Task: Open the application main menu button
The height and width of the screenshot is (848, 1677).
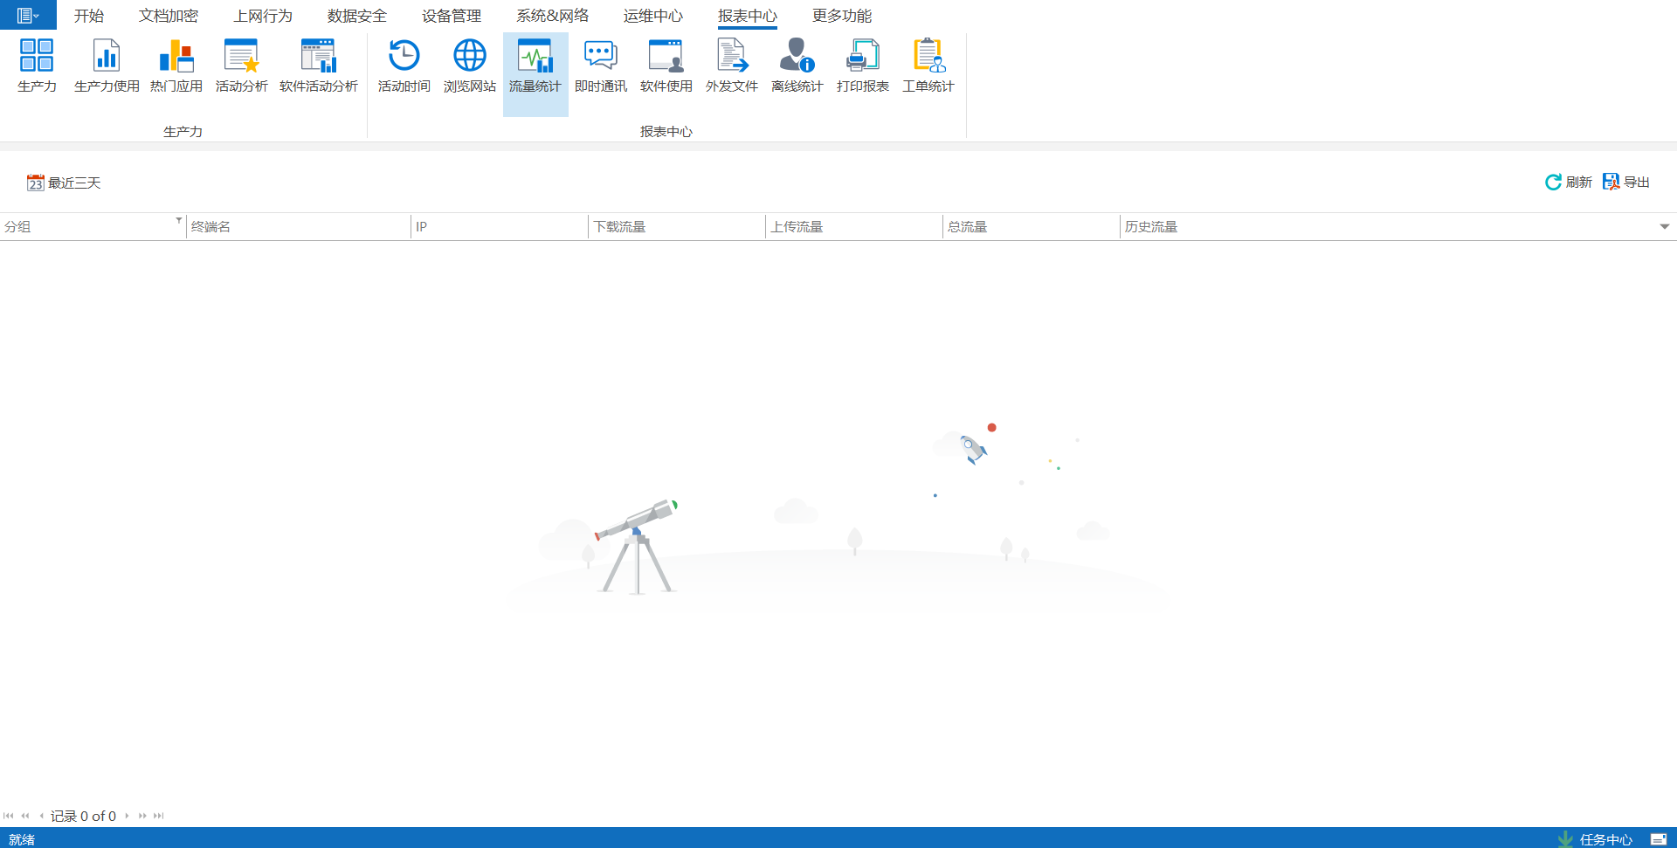Action: 28,15
